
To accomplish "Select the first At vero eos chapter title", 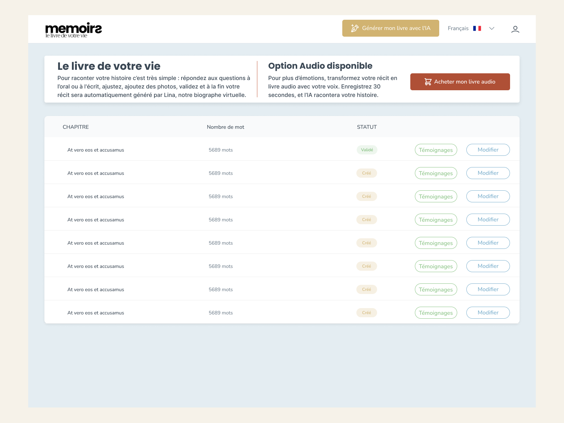I will tap(96, 149).
